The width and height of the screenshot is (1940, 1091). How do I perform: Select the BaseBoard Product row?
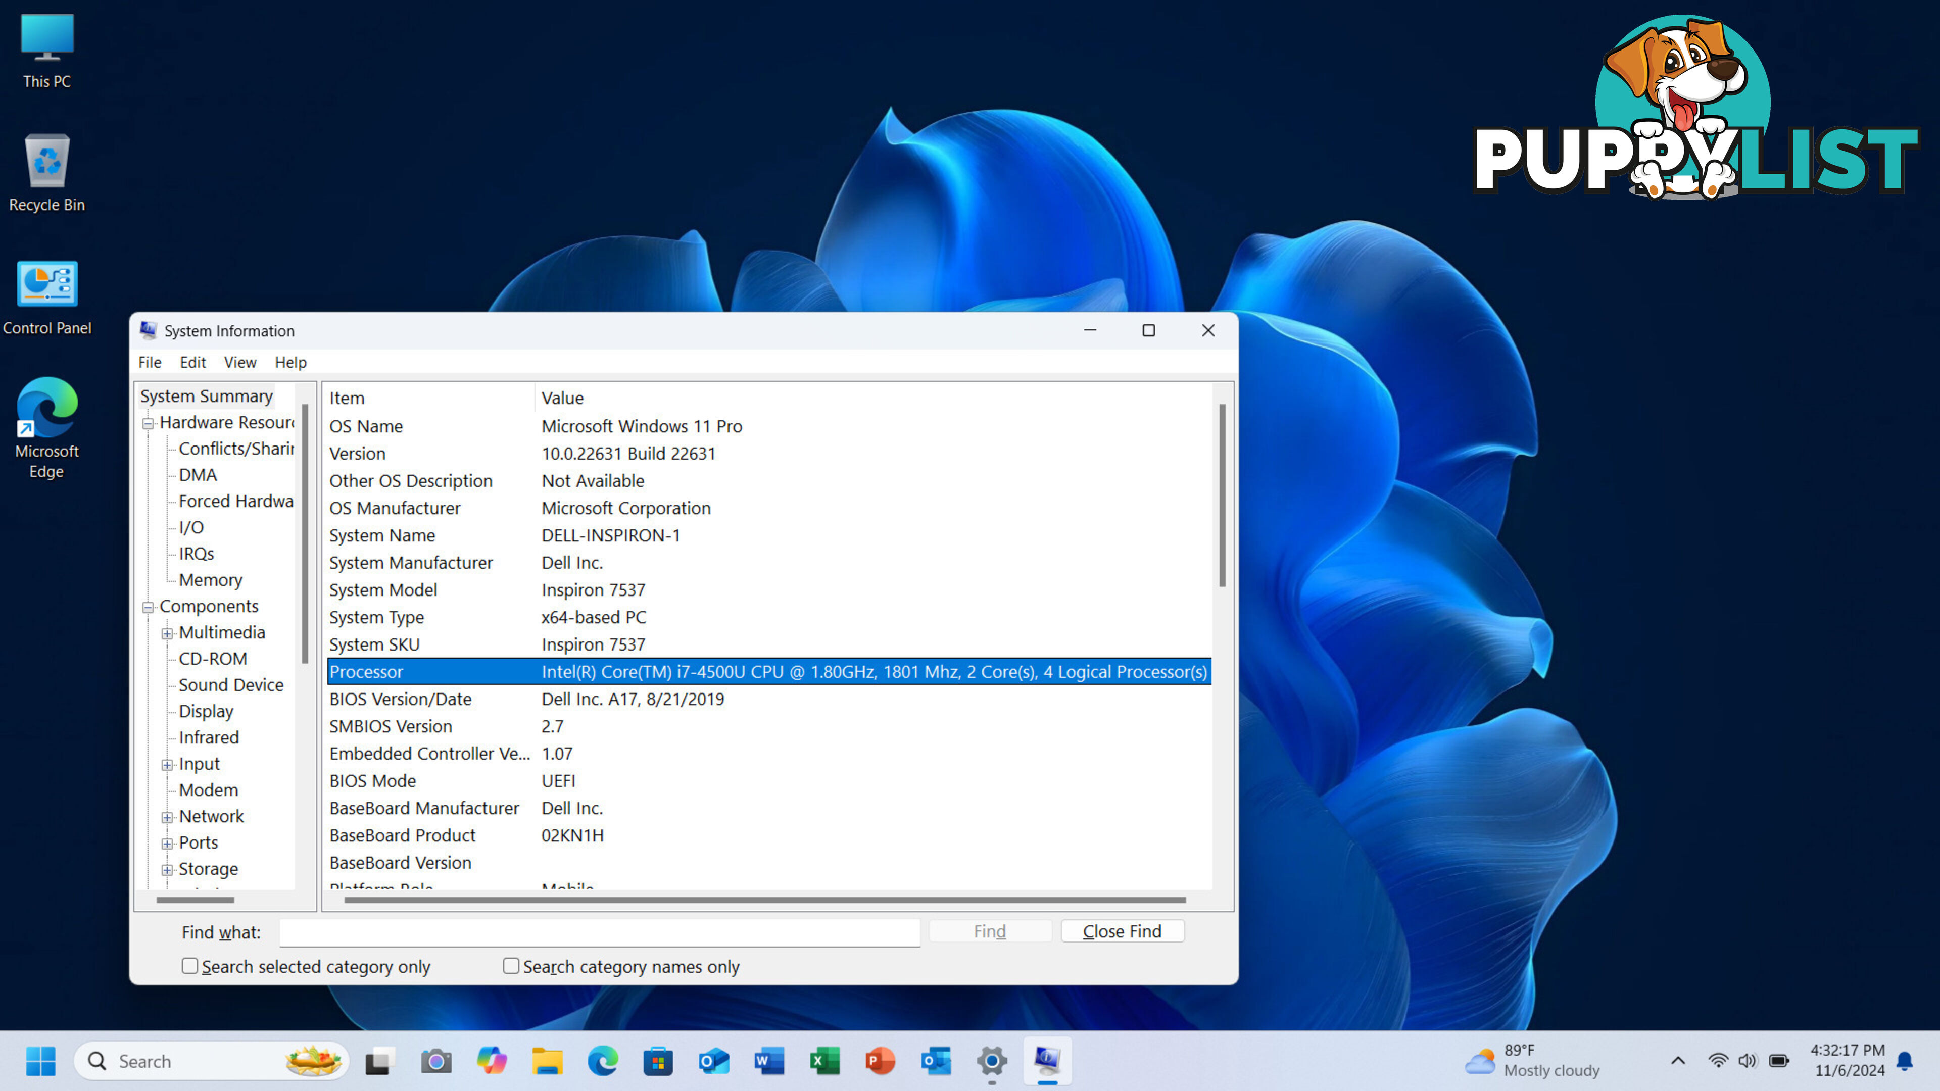pos(769,836)
